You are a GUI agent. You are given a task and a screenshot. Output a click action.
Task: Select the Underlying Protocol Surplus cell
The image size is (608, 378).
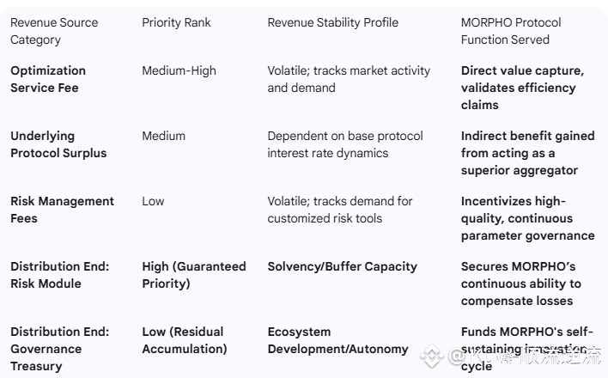click(x=58, y=144)
